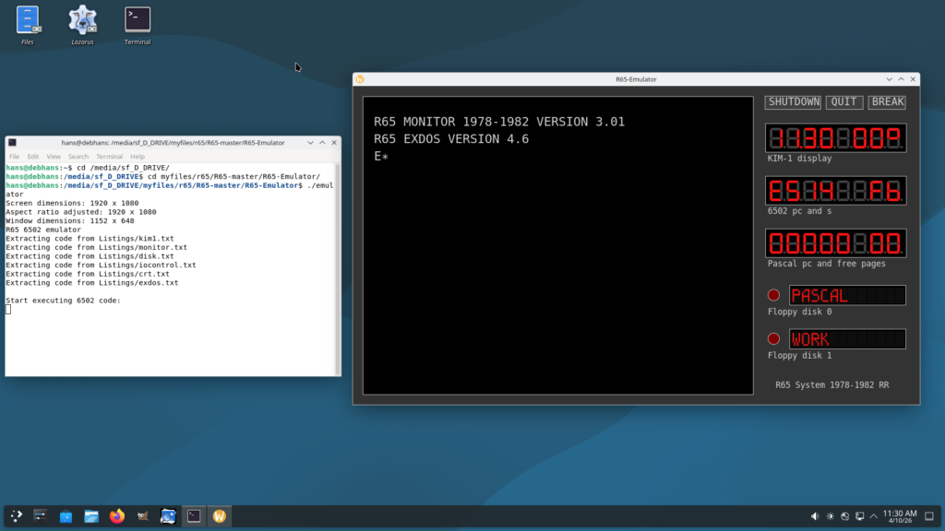
Task: Click the PASCAL floppy disk display
Action: (x=846, y=295)
